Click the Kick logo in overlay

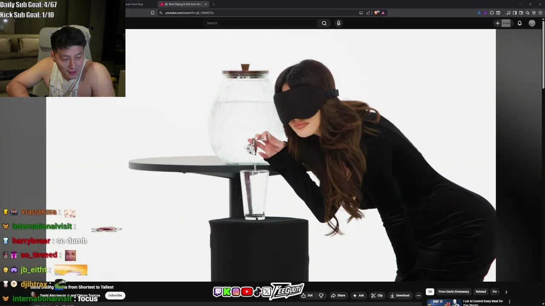coord(227,292)
